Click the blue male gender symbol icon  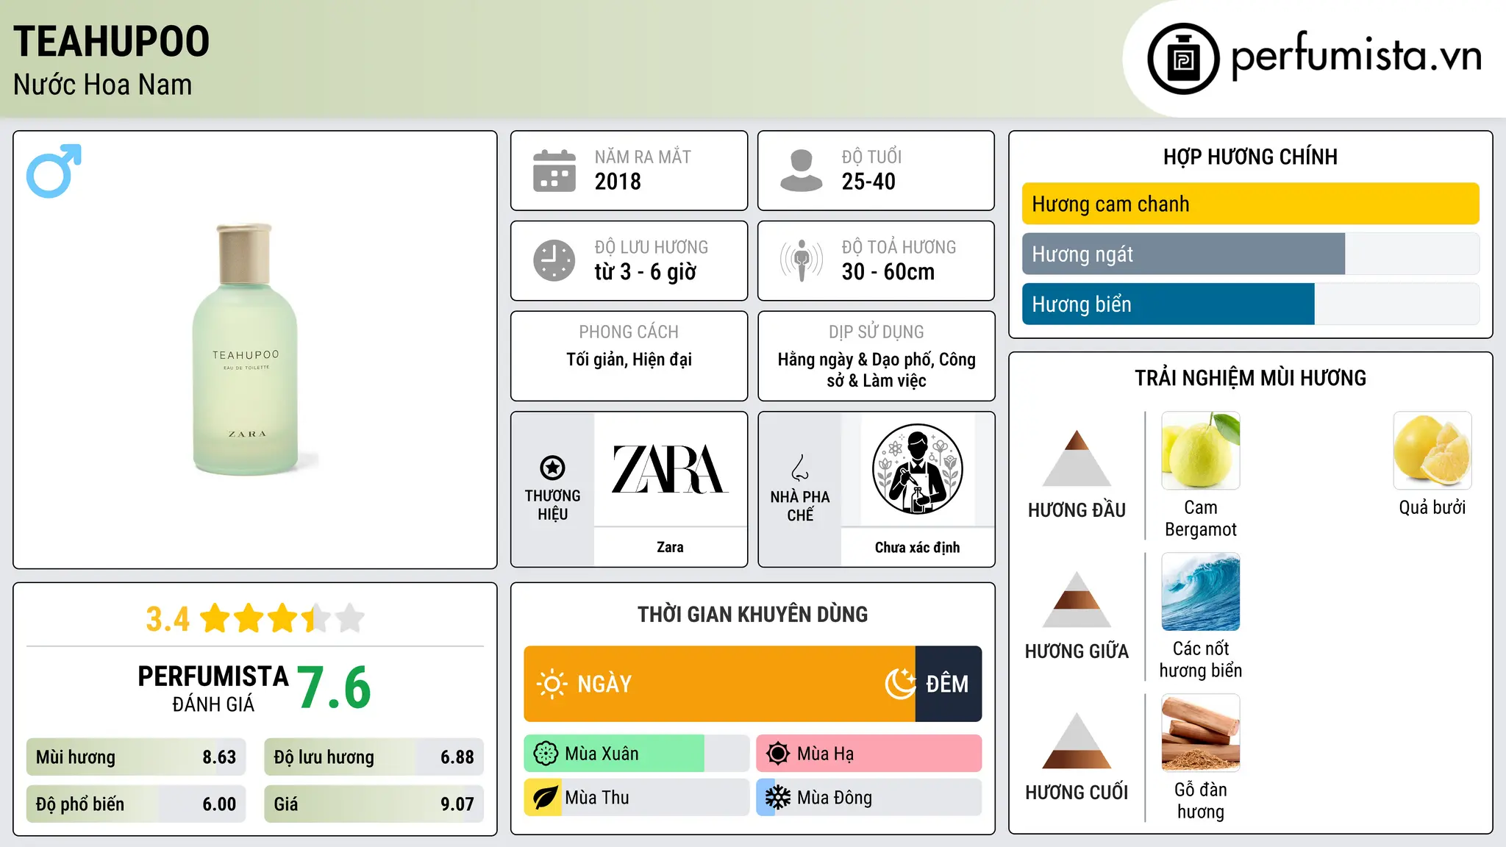click(x=54, y=171)
